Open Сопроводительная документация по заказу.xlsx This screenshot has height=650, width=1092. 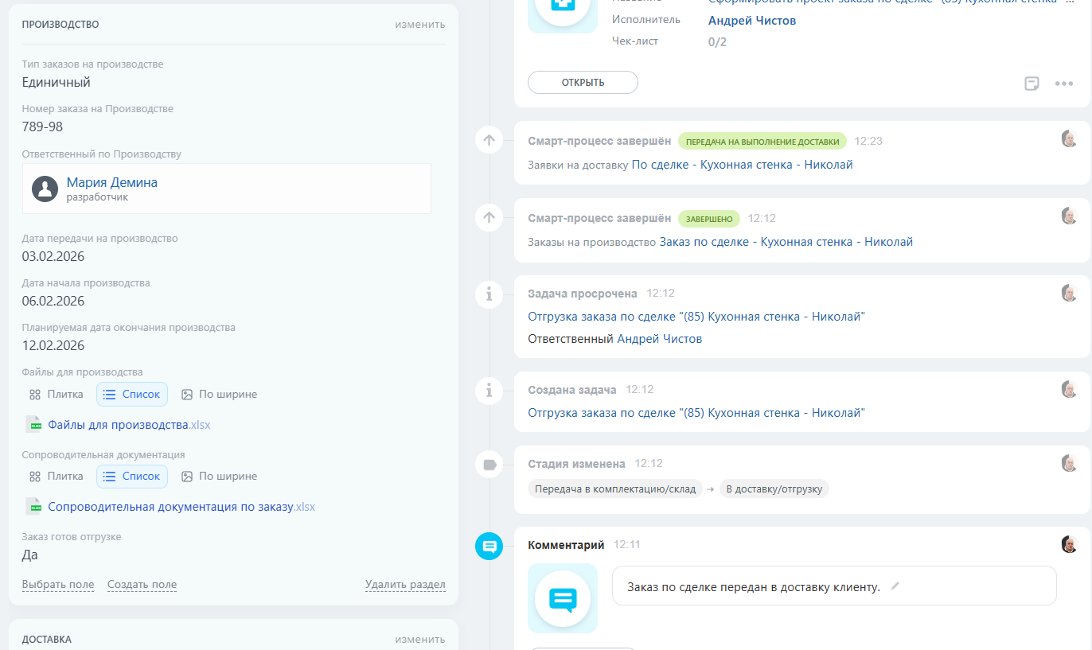point(181,507)
